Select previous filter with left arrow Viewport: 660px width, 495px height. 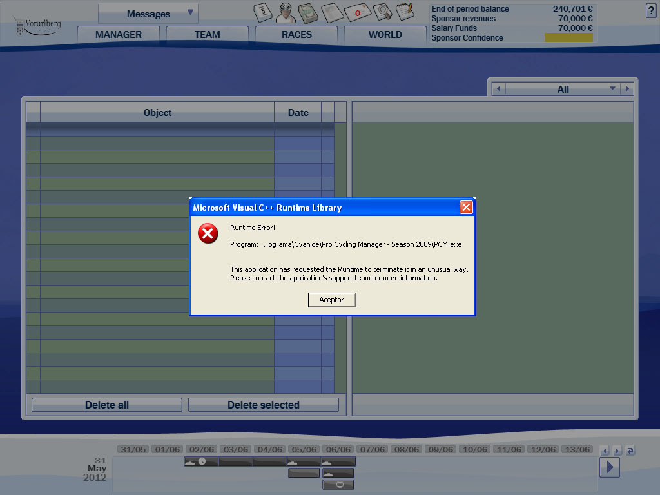[x=498, y=89]
